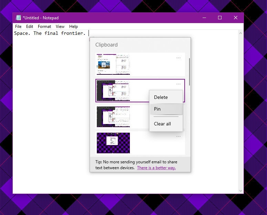This screenshot has width=267, height=215.
Task: Pin the selected clipboard item
Action: click(x=157, y=109)
